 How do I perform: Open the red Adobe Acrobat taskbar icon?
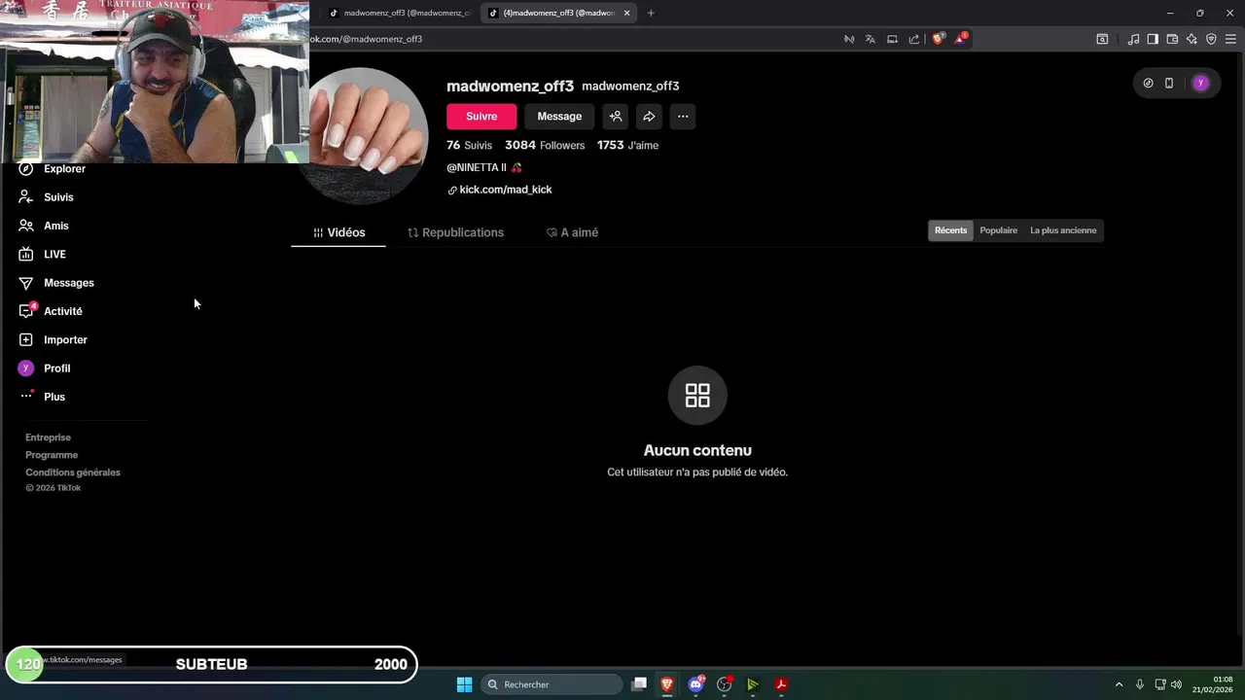781,684
